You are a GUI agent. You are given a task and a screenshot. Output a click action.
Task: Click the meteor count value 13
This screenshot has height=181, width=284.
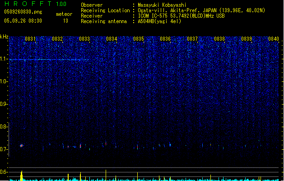tap(65, 21)
